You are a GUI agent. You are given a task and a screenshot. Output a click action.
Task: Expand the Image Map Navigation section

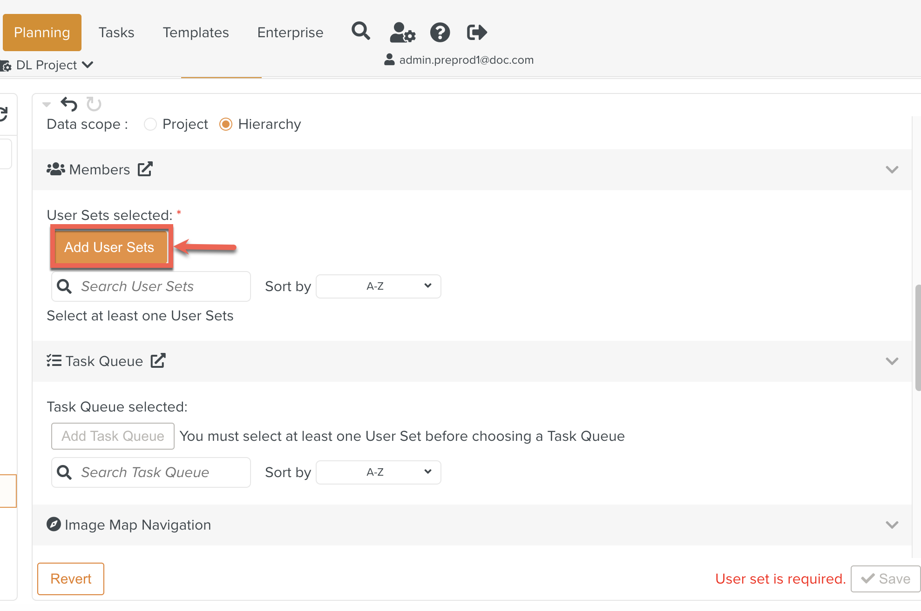click(x=892, y=525)
